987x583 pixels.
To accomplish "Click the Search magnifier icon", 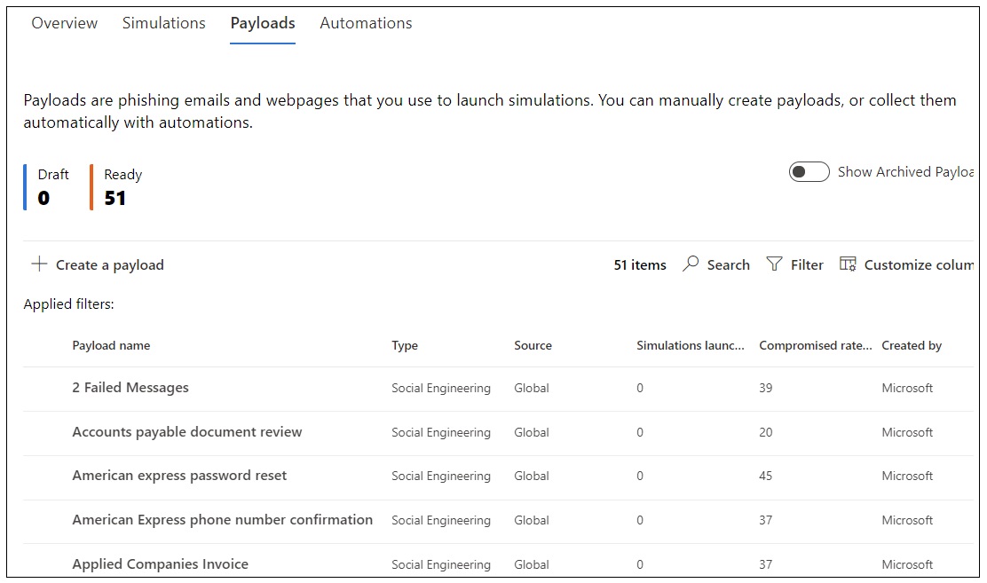I will click(x=691, y=264).
